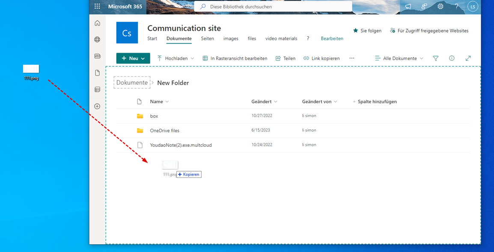Open the box folder name

[154, 116]
